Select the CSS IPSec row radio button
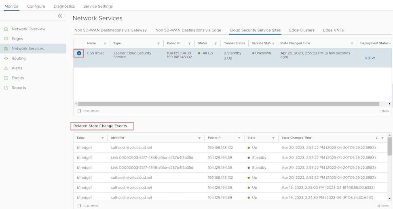This screenshot has width=393, height=209. pyautogui.click(x=79, y=53)
